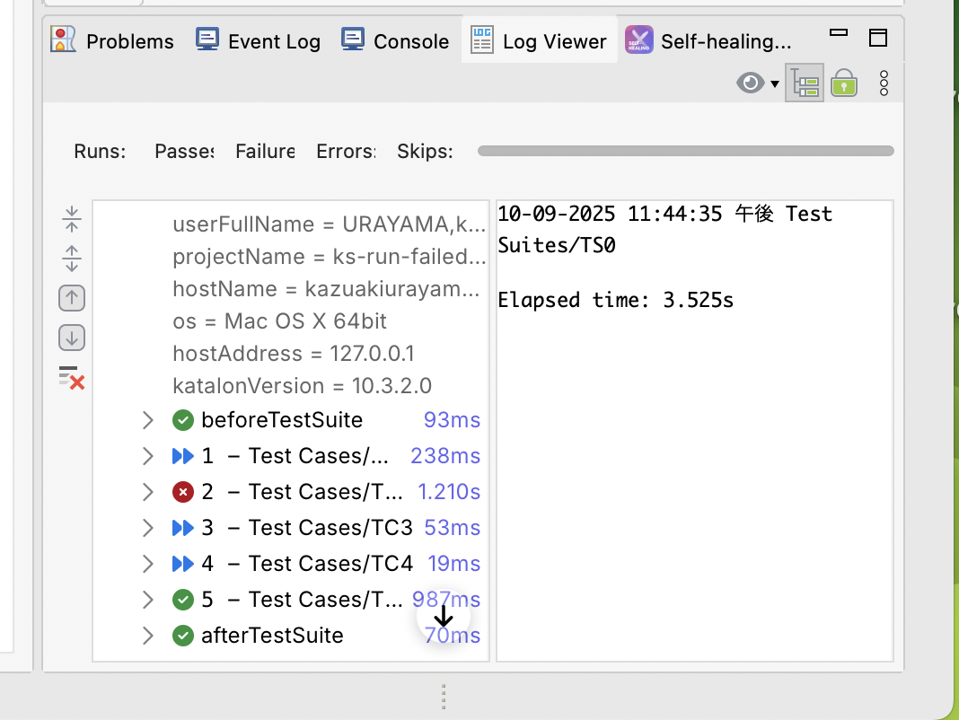Open the Console tab

tap(395, 41)
